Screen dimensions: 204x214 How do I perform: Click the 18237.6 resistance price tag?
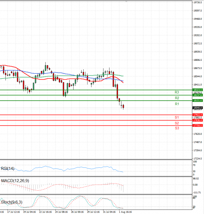click(198, 95)
